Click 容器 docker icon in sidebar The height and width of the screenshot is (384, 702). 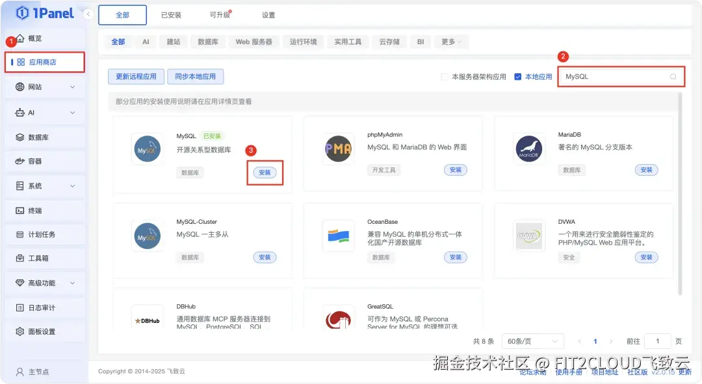point(19,161)
